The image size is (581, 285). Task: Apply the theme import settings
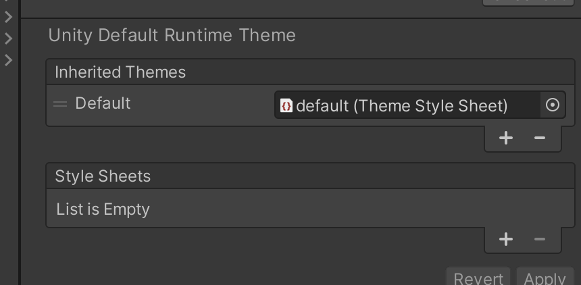click(x=545, y=278)
